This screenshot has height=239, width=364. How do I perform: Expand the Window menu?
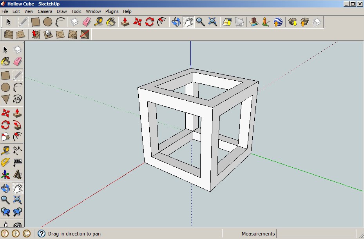[93, 11]
